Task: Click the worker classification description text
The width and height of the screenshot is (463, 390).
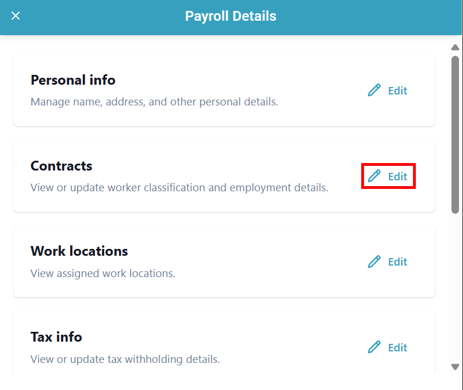Action: (179, 188)
